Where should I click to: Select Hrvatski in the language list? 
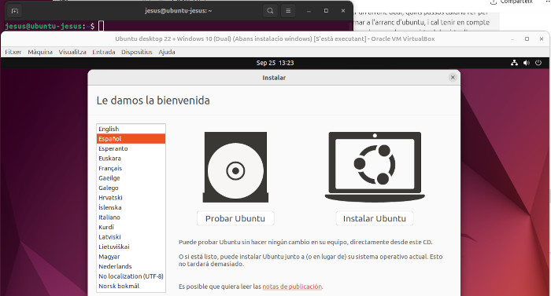(131, 198)
